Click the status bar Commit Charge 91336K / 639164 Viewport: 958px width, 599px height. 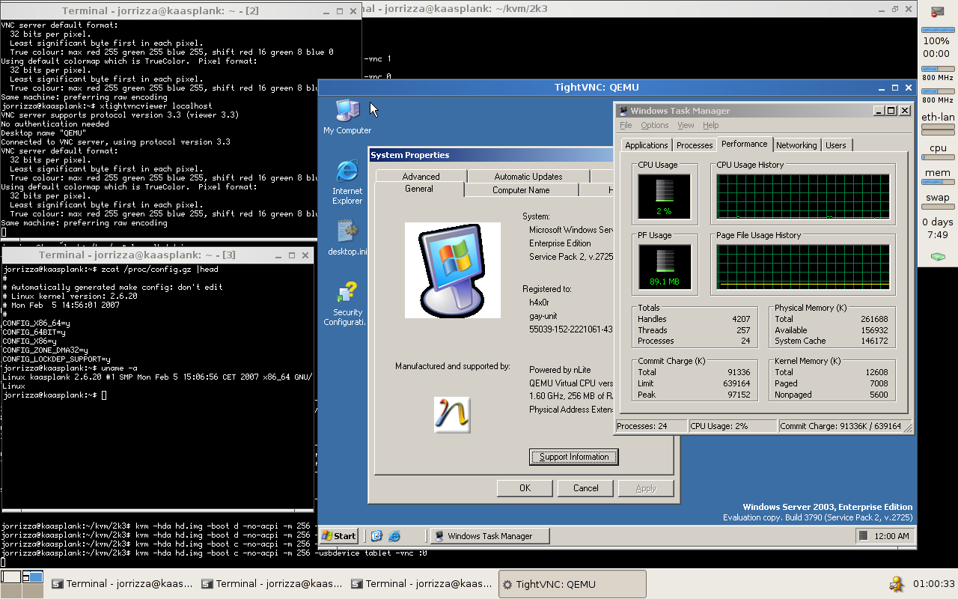pos(846,426)
